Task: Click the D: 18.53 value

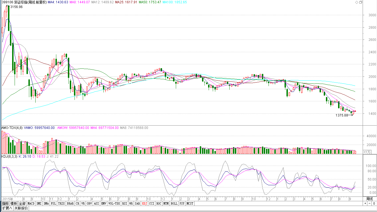Action: click(38, 157)
